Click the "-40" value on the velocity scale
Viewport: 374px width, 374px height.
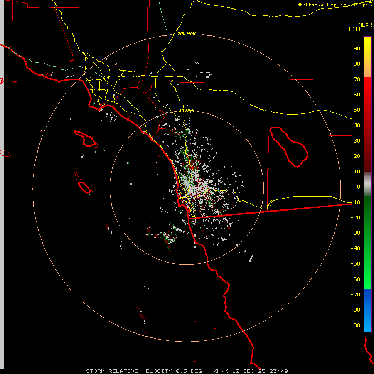(355, 249)
